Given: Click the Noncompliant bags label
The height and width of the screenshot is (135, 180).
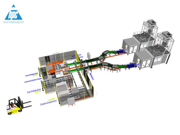Looking at the screenshot, I should tap(33, 80).
